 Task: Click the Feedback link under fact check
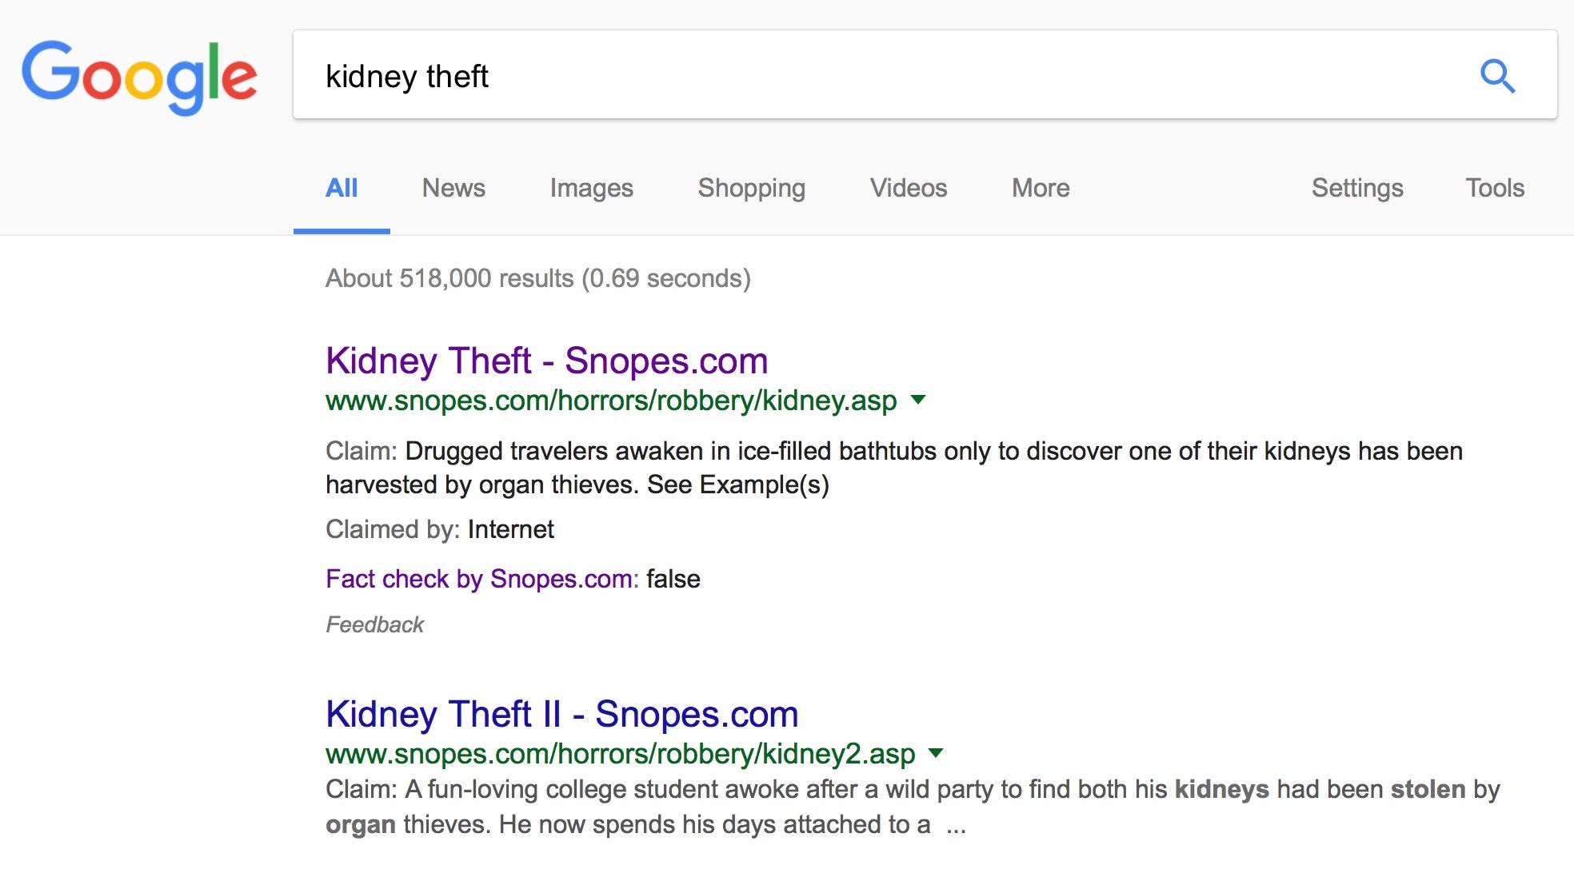pos(374,624)
